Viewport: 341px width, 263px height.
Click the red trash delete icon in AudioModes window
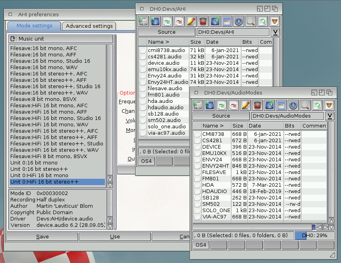click(257, 105)
